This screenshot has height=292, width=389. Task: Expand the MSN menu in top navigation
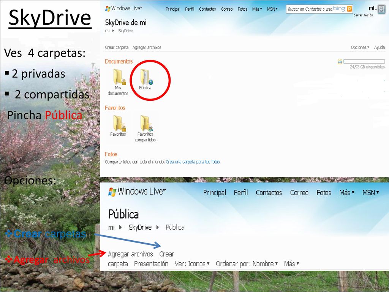click(x=272, y=9)
